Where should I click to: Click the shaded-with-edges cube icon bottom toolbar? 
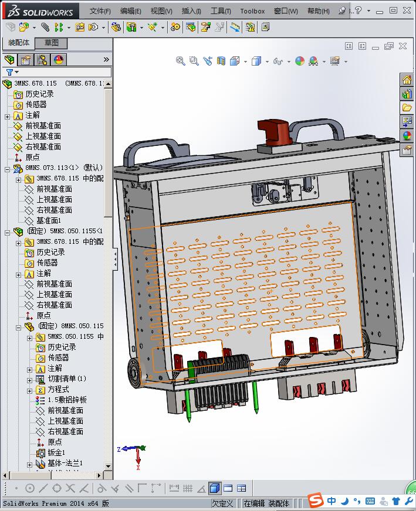coord(214,488)
